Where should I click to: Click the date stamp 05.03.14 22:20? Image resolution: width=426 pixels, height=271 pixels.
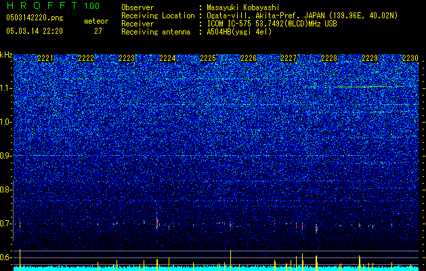click(35, 31)
